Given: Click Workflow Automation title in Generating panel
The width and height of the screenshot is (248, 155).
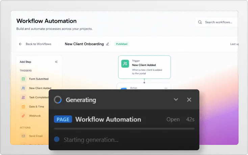Looking at the screenshot, I should pyautogui.click(x=108, y=119).
